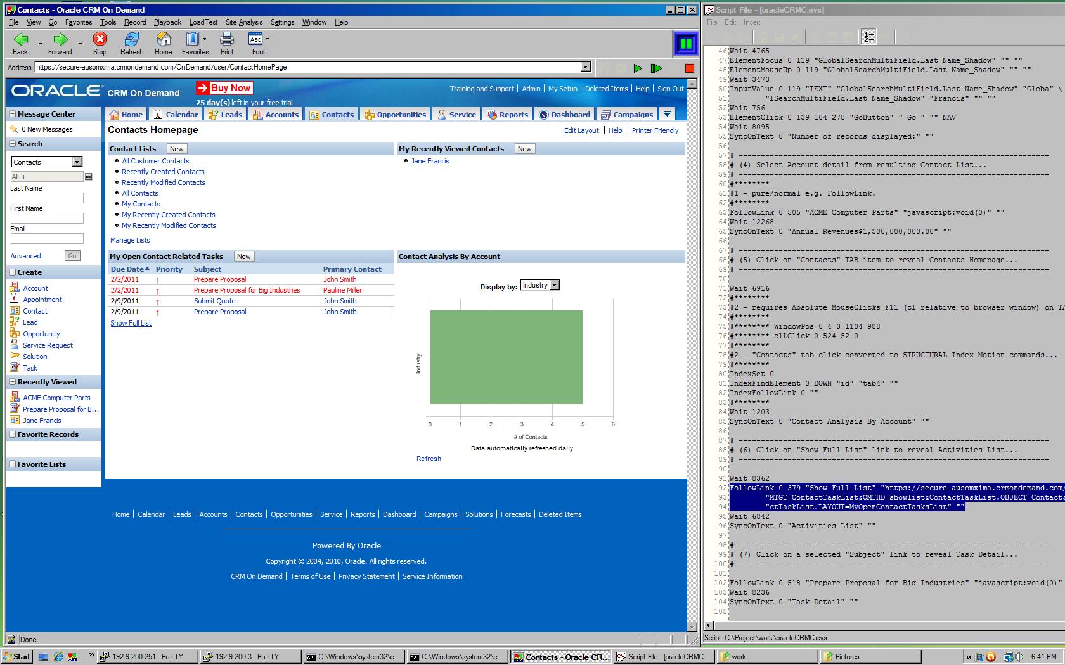Click New button beside Contact Lists

click(177, 149)
